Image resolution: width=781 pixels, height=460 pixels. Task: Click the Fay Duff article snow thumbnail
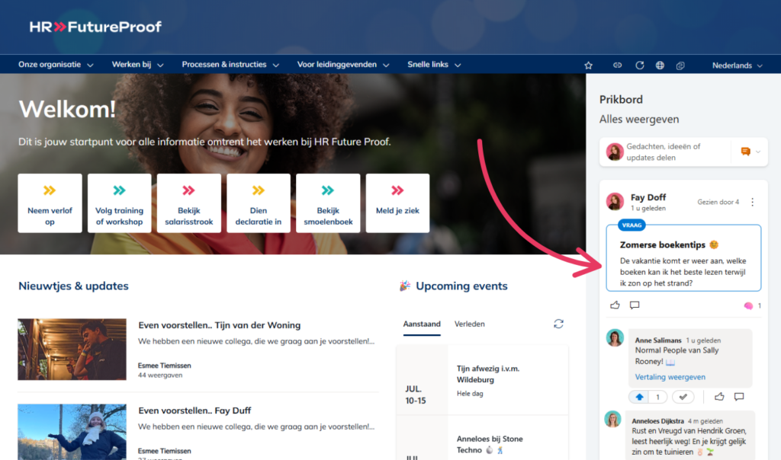tap(72, 432)
